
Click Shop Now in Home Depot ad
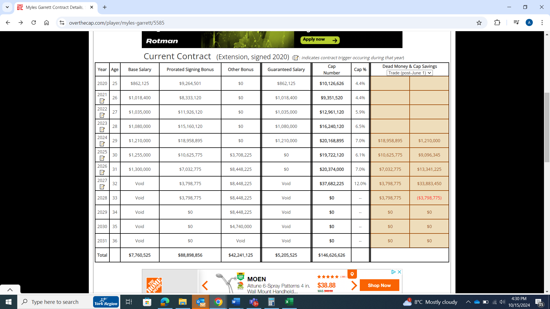(x=379, y=285)
